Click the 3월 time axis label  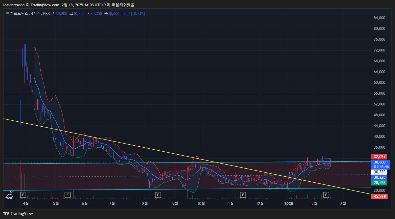tap(343, 203)
